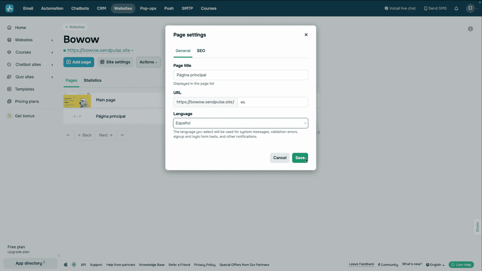Switch to the SEO tab
The width and height of the screenshot is (482, 271).
[201, 50]
